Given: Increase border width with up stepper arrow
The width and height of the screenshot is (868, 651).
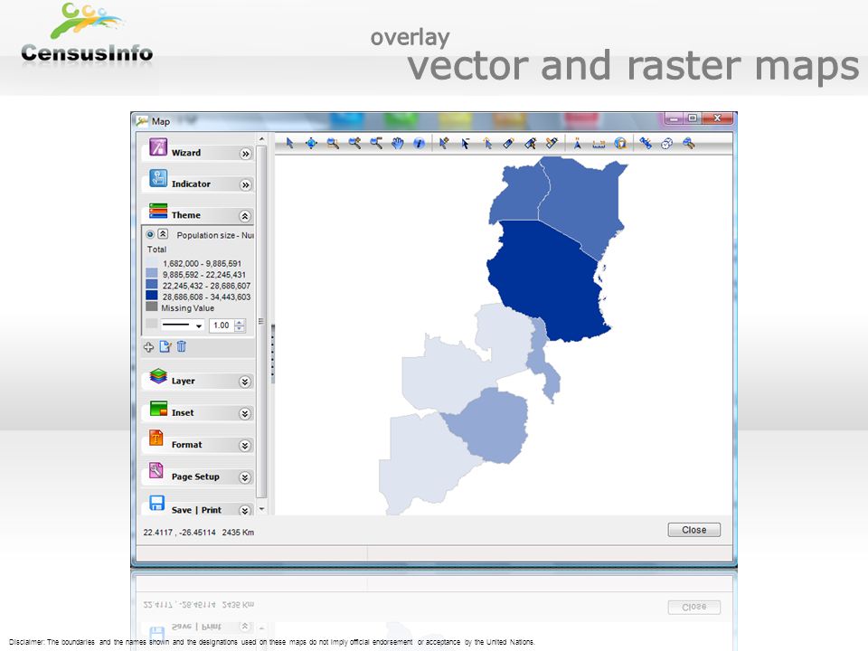Looking at the screenshot, I should point(239,322).
